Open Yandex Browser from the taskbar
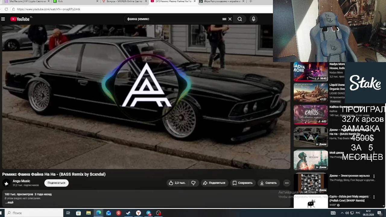This screenshot has width=386, height=217. [x=138, y=213]
